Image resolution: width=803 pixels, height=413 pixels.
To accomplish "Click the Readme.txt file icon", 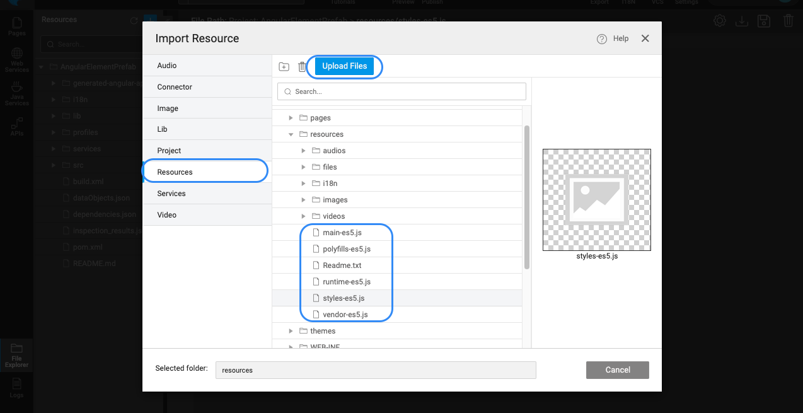I will click(x=316, y=265).
